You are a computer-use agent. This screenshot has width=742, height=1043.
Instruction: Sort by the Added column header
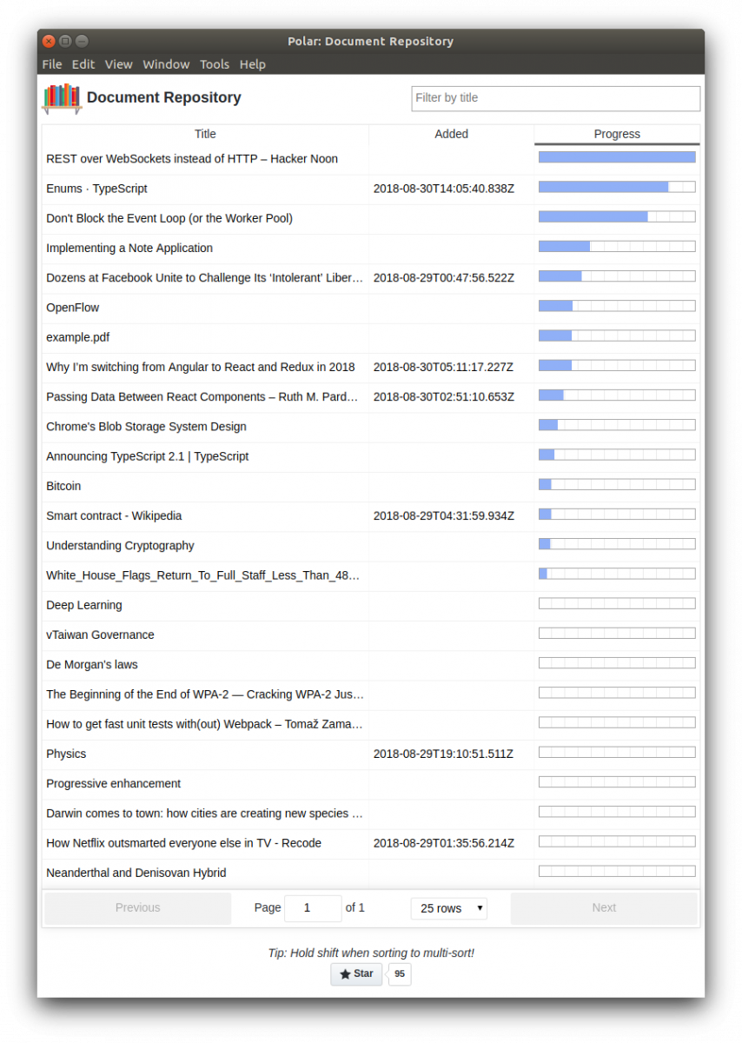click(x=451, y=134)
